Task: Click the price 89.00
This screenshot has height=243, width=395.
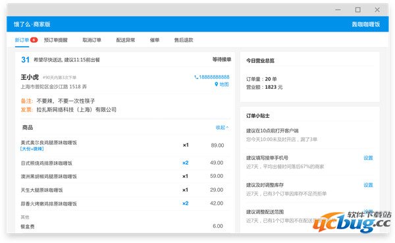Action: pos(217,145)
